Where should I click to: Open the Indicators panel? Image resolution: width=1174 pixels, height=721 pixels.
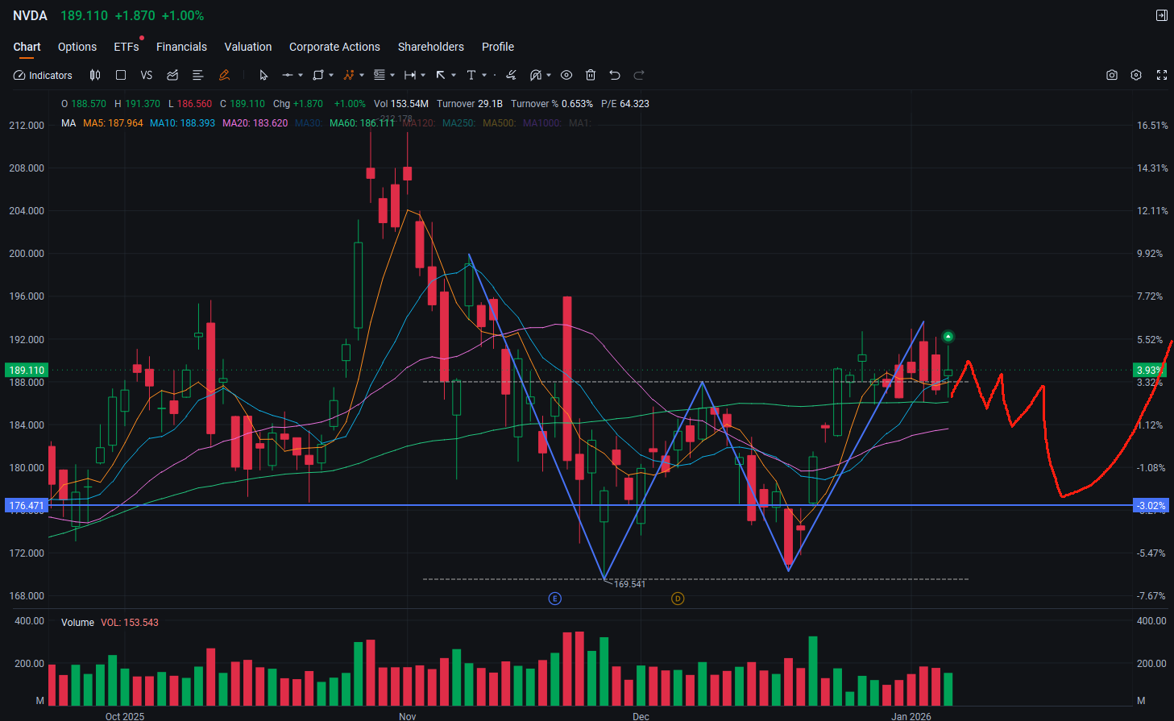[x=43, y=75]
